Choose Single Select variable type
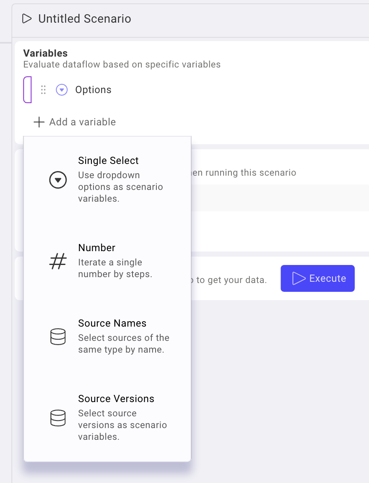 click(107, 179)
